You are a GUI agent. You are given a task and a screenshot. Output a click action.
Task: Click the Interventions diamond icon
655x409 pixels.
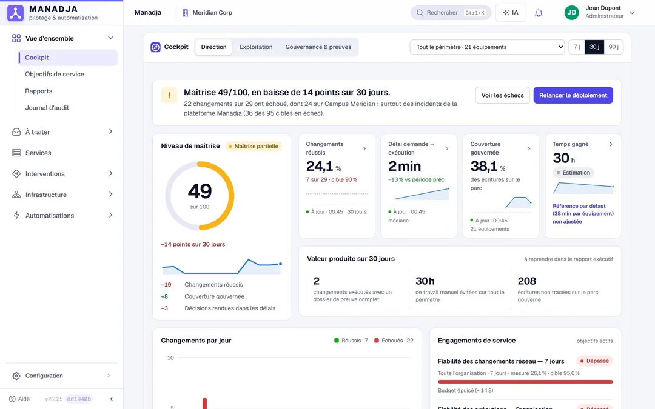tap(16, 174)
